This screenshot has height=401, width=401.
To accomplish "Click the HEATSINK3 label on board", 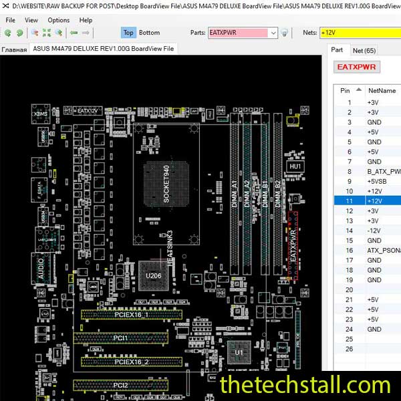I will pyautogui.click(x=170, y=248).
